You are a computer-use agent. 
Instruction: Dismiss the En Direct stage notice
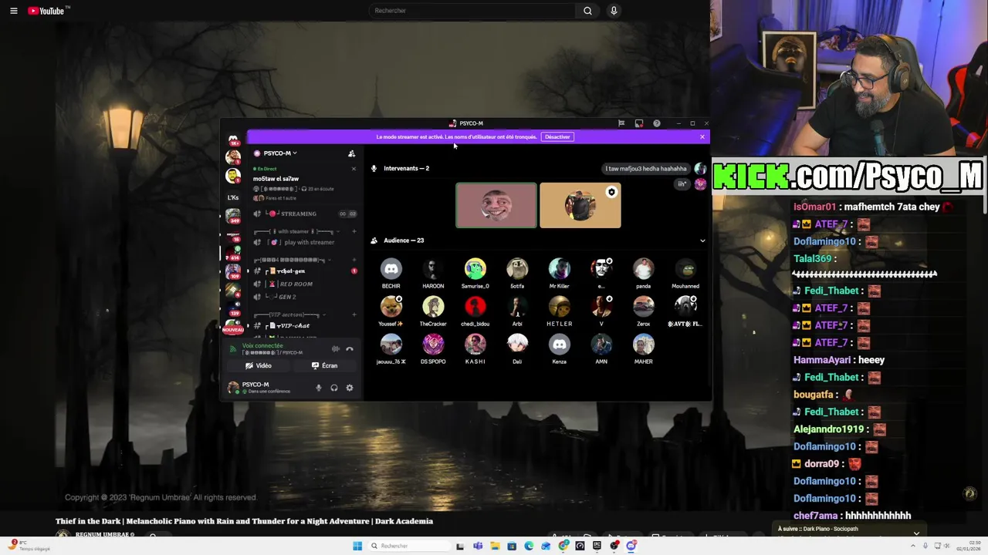[x=354, y=169]
